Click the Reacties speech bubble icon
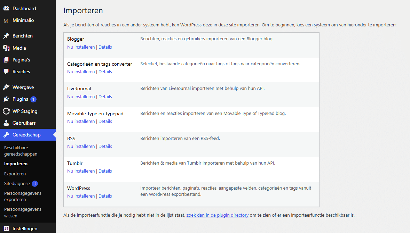The height and width of the screenshot is (233, 410). pos(6,72)
